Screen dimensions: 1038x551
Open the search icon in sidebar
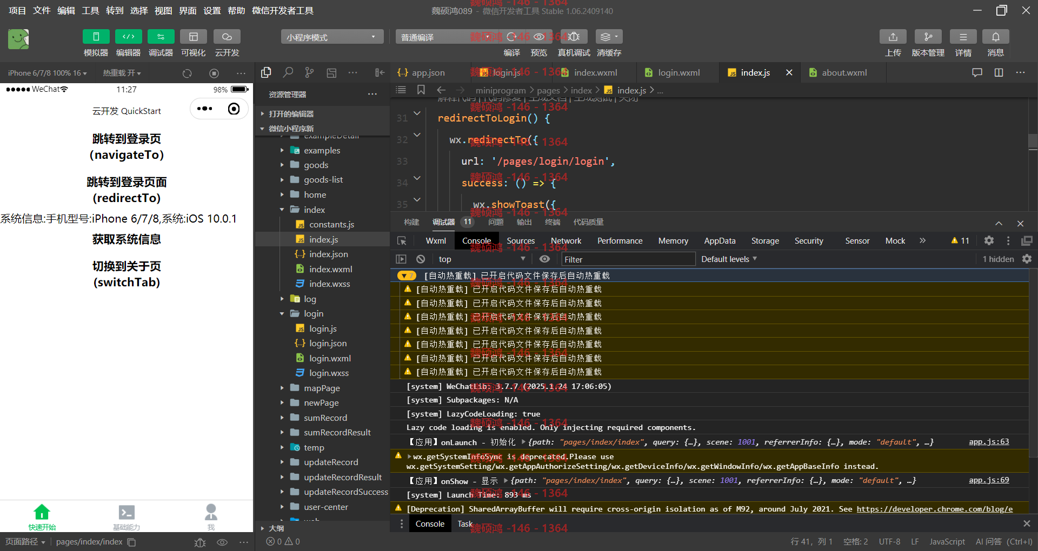click(x=288, y=72)
